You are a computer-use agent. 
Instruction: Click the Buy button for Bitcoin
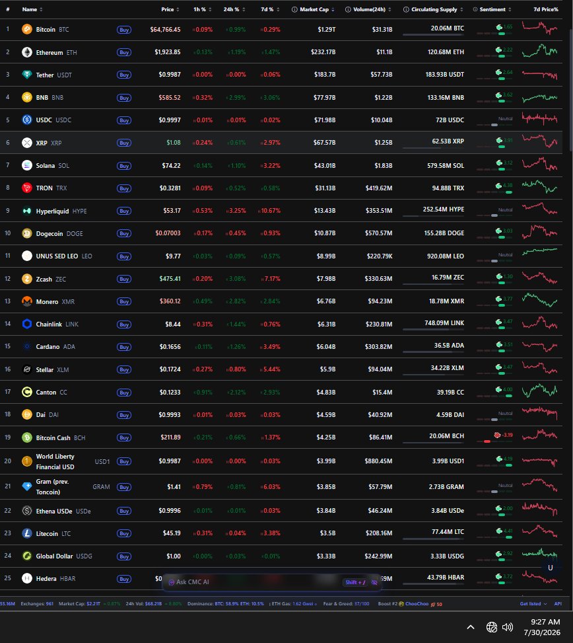(124, 30)
